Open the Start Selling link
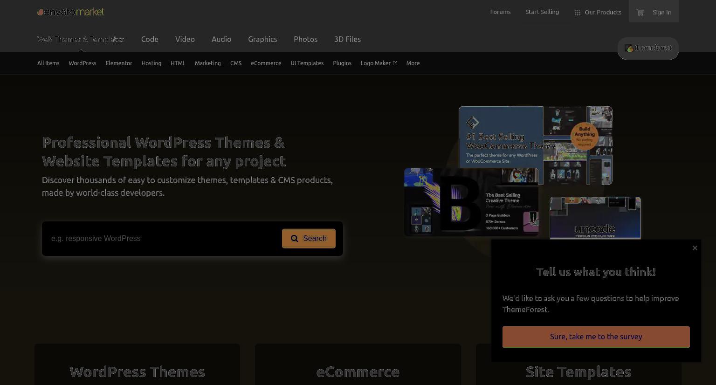Image resolution: width=716 pixels, height=385 pixels. [x=542, y=12]
